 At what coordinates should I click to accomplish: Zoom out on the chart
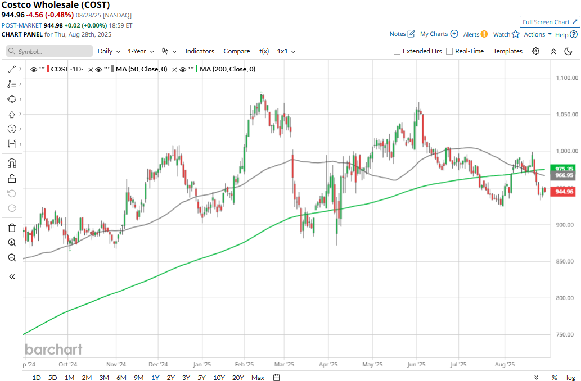pos(12,257)
